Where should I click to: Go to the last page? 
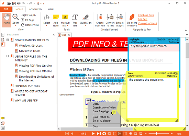pyautogui.click(x=99, y=134)
